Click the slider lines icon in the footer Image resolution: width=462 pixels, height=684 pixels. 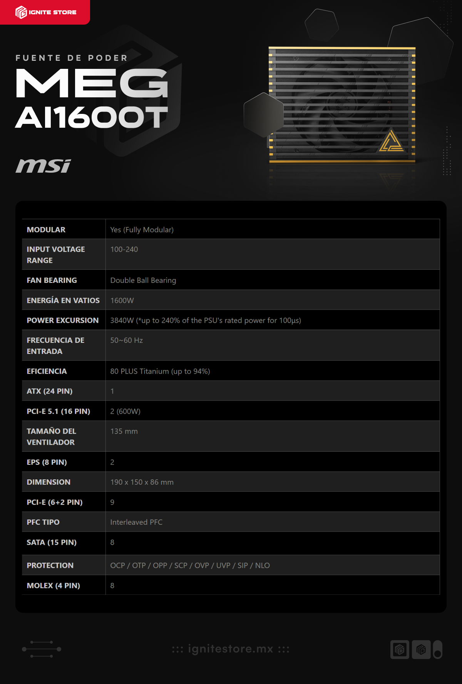point(42,649)
